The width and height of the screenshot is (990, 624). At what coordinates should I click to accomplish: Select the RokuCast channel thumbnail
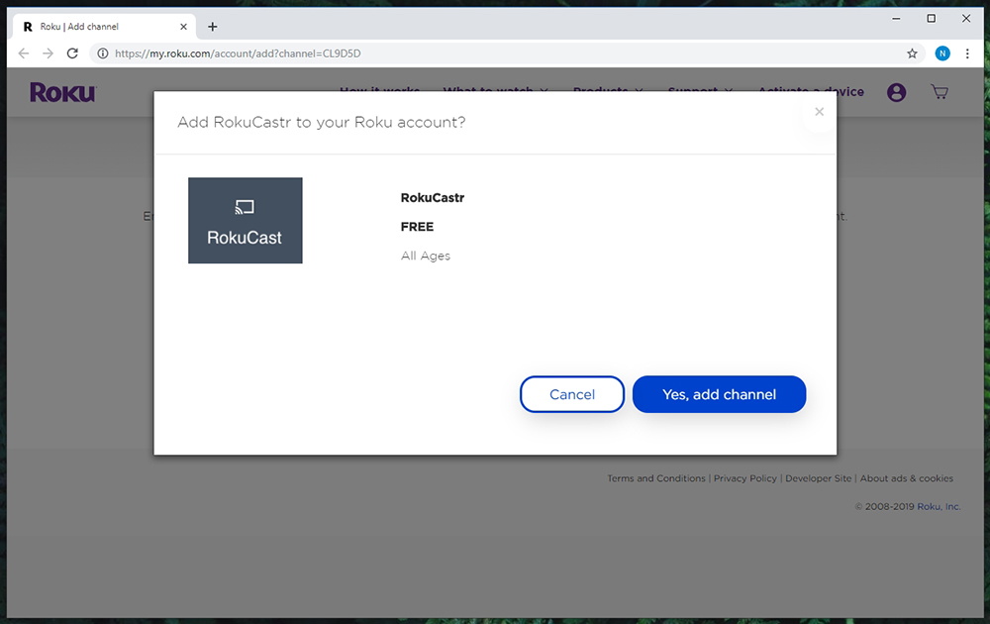pyautogui.click(x=245, y=221)
